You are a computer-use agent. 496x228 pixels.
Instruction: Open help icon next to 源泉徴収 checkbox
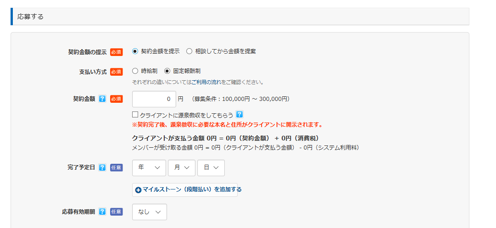tap(240, 115)
